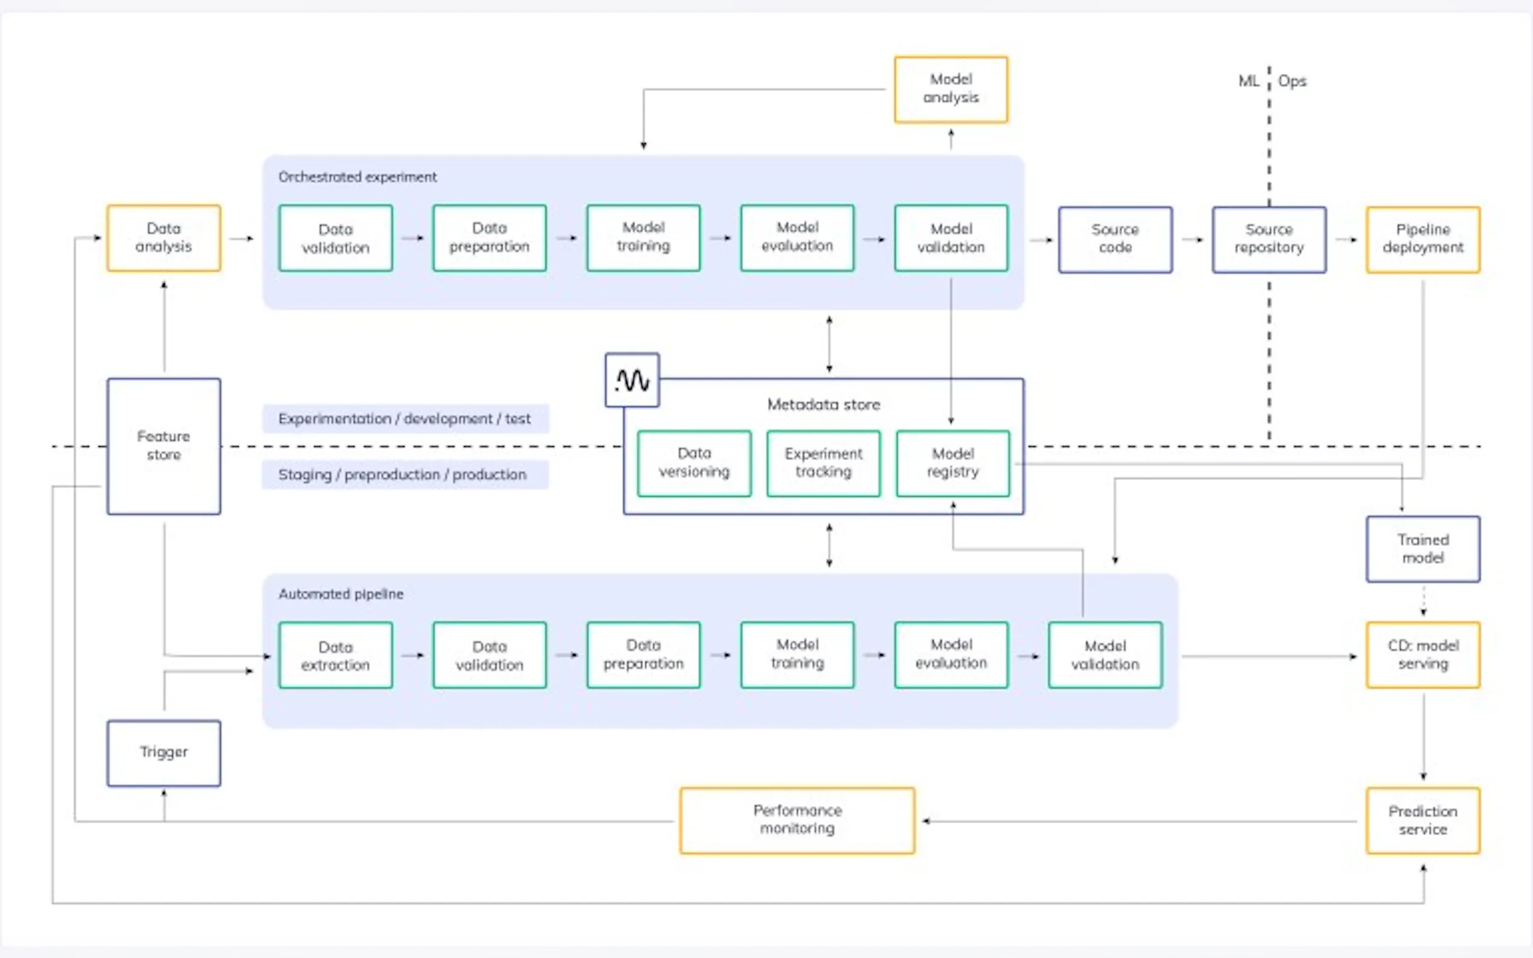Select the Data versioning box

694,463
